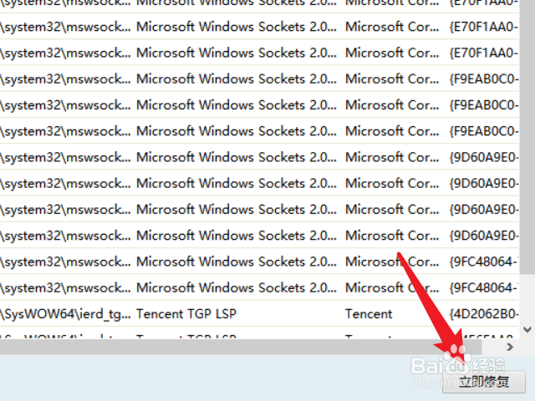Viewport: 535px width, 401px height.
Task: Click the horizontal scrollbar track below the list
Action: click(x=251, y=345)
